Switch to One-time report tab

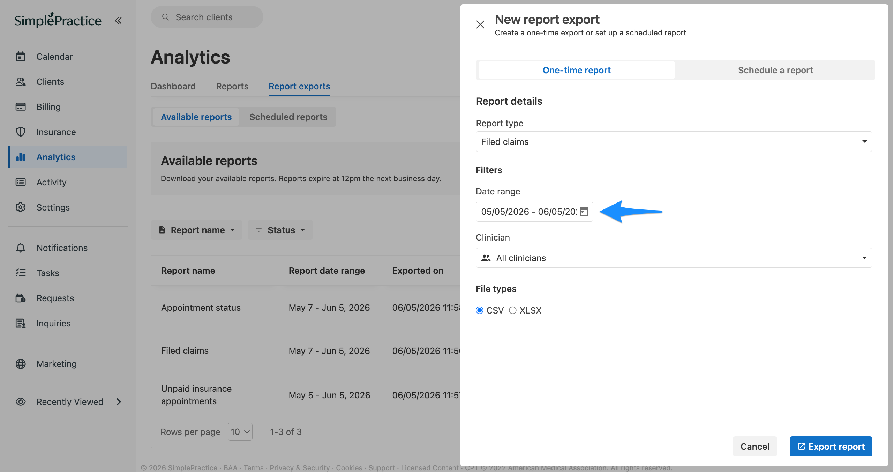coord(577,70)
